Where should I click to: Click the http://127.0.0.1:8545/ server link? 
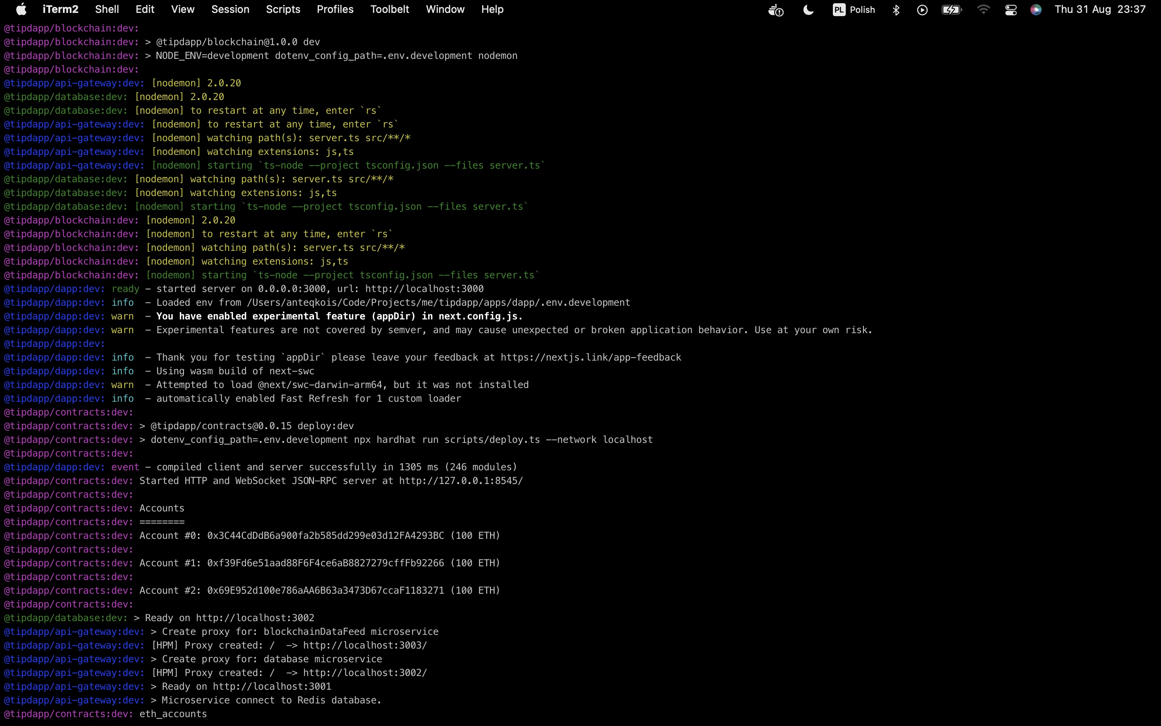click(460, 481)
